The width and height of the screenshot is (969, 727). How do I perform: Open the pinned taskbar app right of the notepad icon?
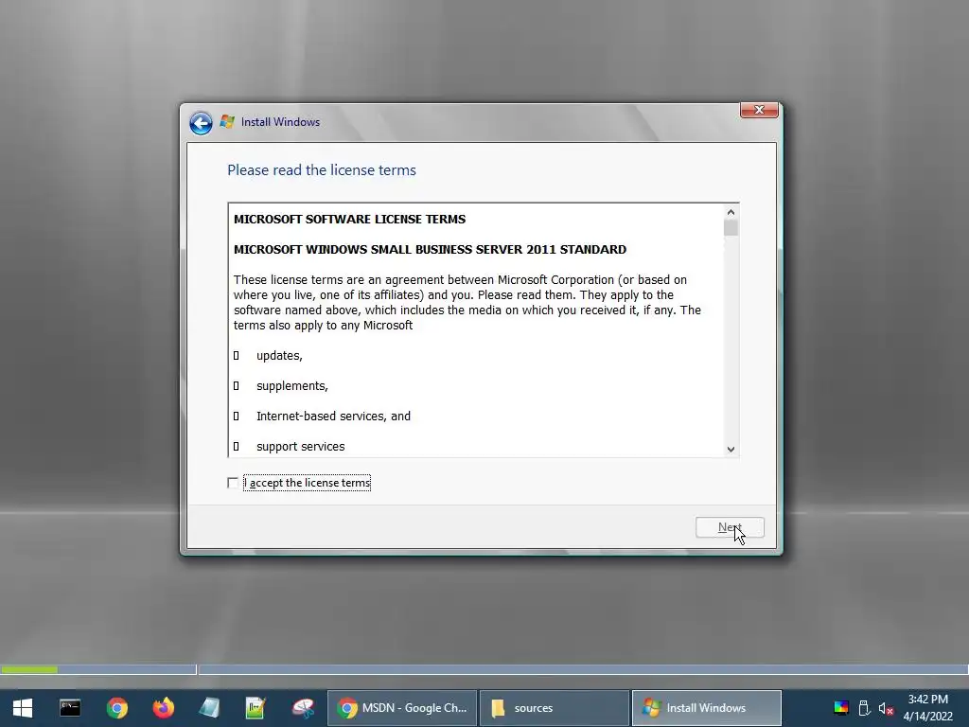[x=303, y=708]
